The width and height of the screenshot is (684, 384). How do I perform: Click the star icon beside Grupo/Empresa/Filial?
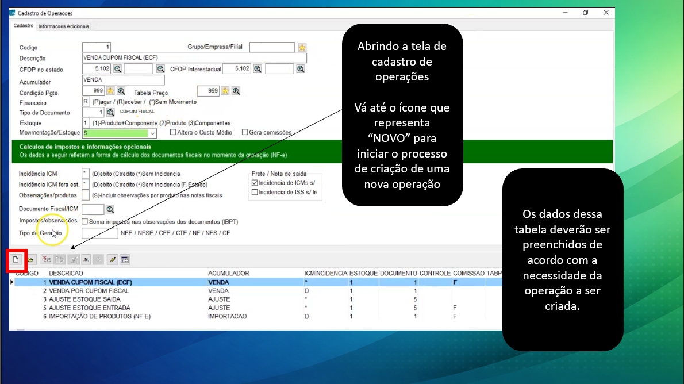tap(302, 48)
